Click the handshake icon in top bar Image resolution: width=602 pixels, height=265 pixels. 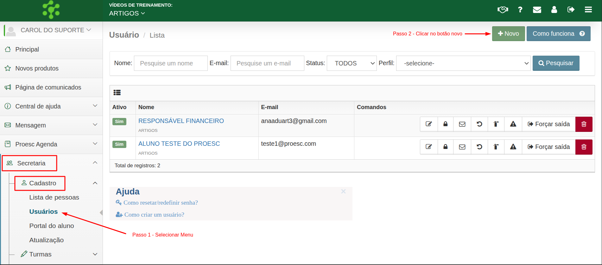[x=503, y=10]
